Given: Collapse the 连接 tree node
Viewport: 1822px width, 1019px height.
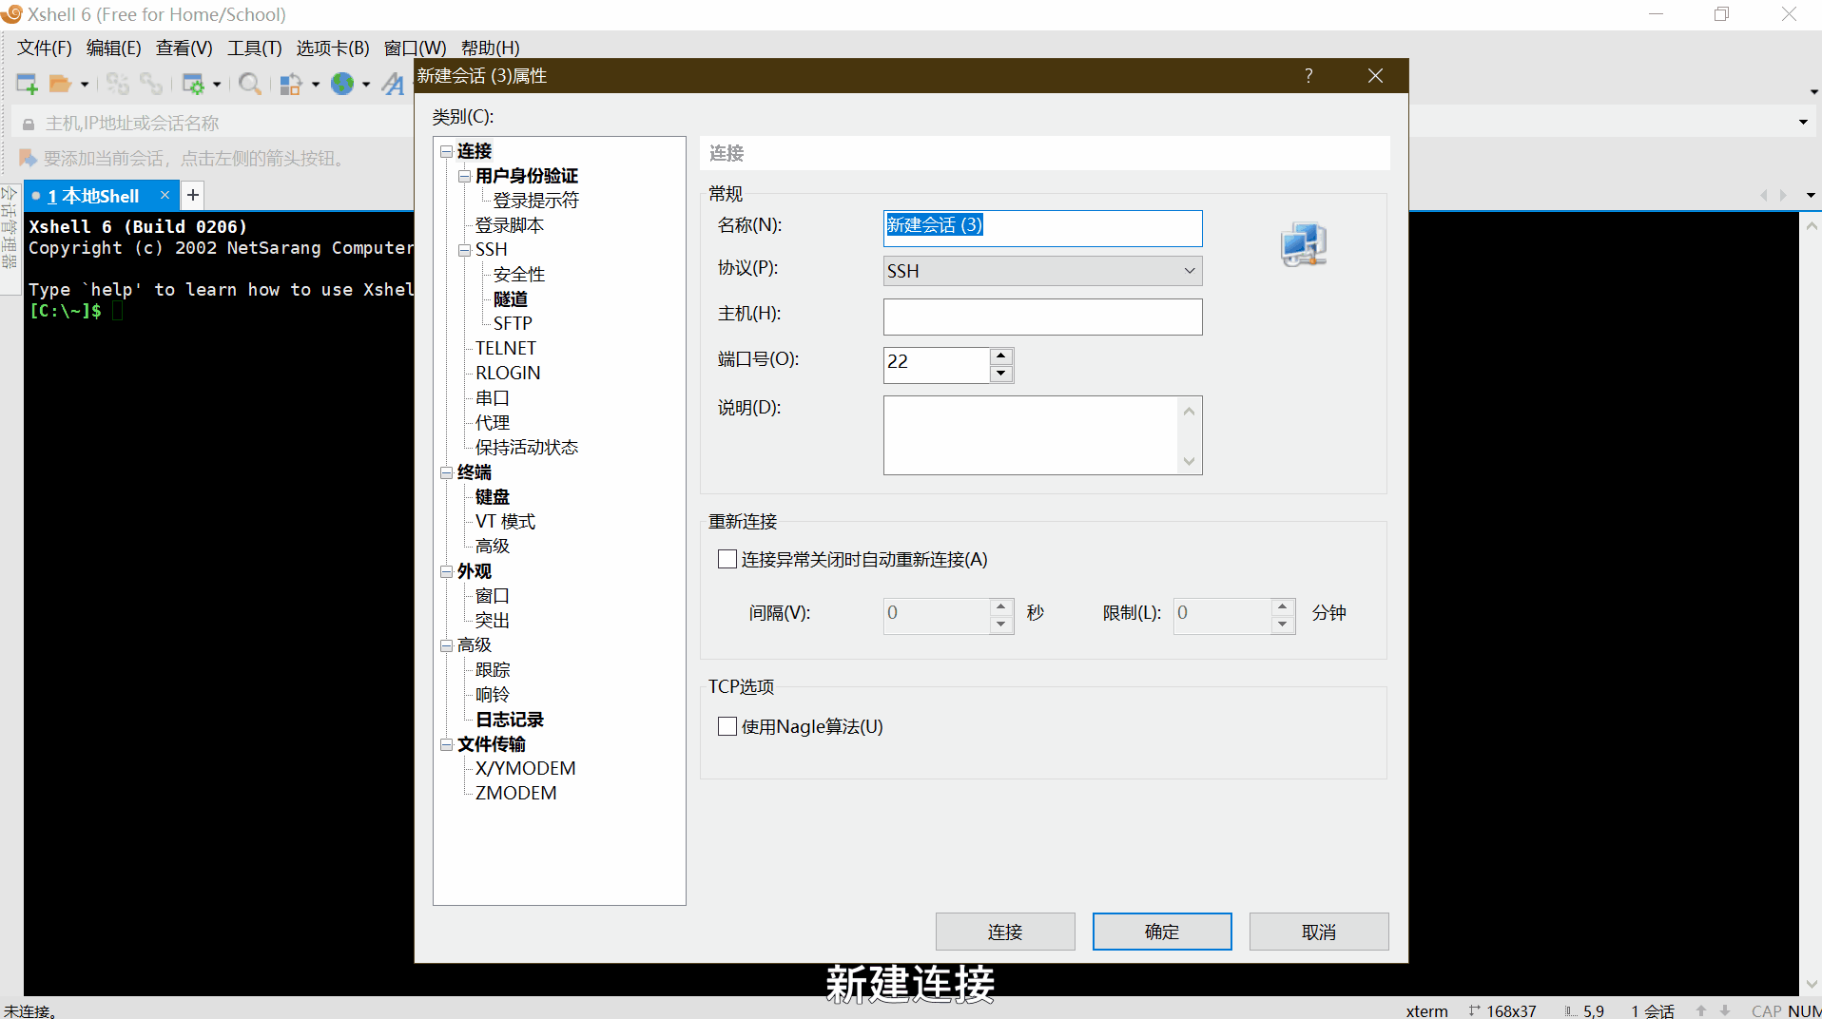Looking at the screenshot, I should [446, 151].
